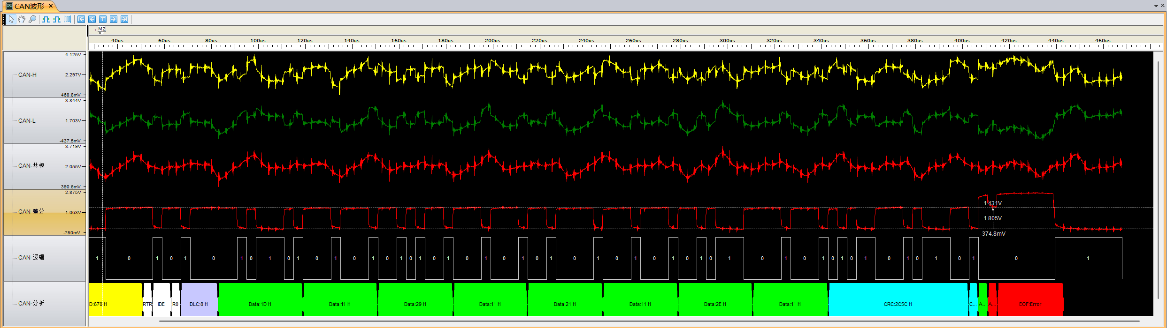Open the tab list dropdown arrow
Image resolution: width=1167 pixels, height=328 pixels.
(1156, 6)
